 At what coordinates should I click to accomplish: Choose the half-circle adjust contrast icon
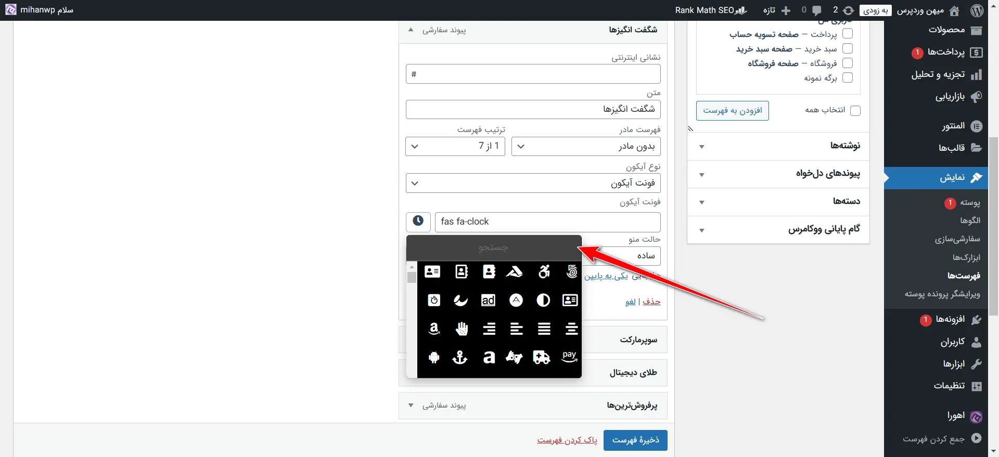[543, 301]
